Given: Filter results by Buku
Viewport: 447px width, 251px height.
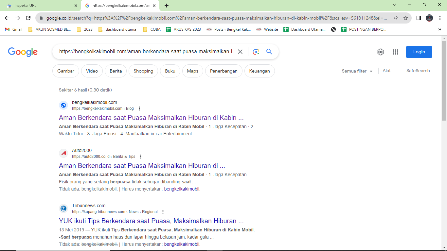Looking at the screenshot, I should pyautogui.click(x=170, y=71).
